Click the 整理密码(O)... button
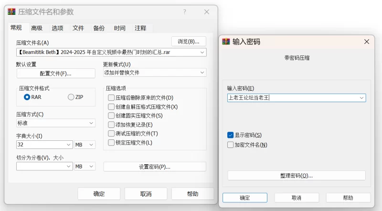This screenshot has height=211, width=382. [x=297, y=176]
